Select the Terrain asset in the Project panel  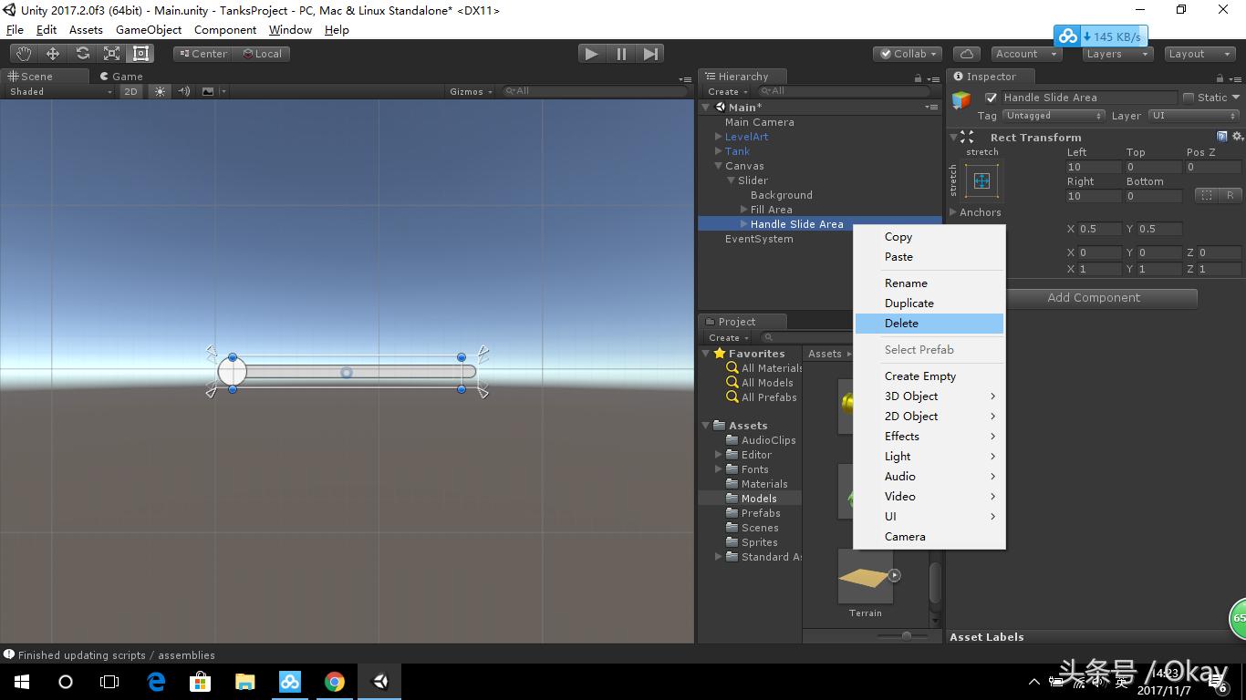pos(865,579)
